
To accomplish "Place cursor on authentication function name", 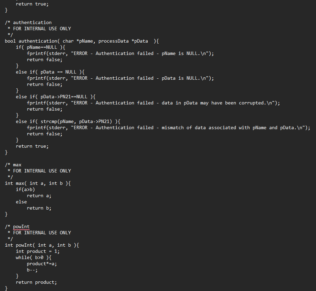I will pos(38,41).
